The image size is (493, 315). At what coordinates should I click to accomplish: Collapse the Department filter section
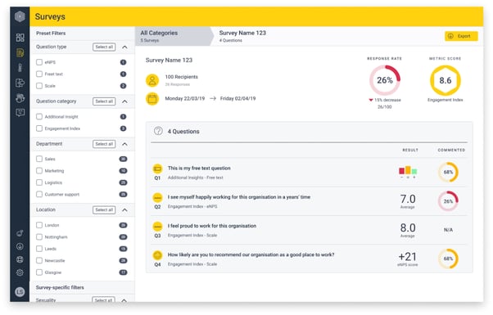[124, 144]
